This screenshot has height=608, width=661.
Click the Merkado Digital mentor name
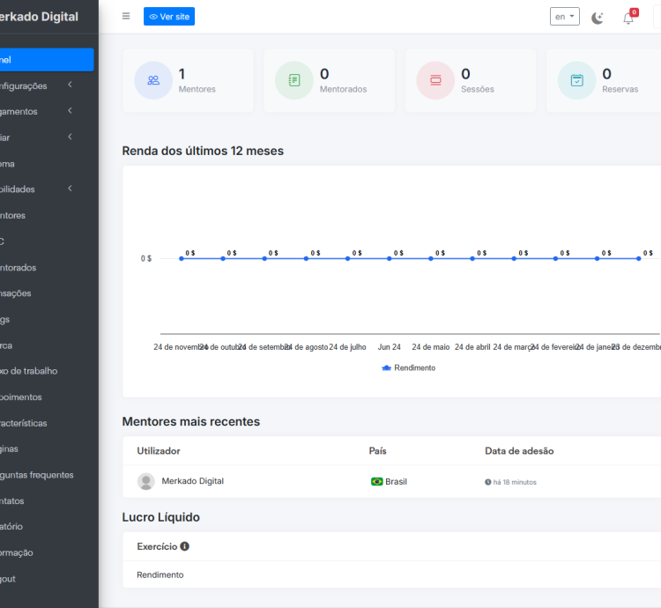pyautogui.click(x=192, y=481)
